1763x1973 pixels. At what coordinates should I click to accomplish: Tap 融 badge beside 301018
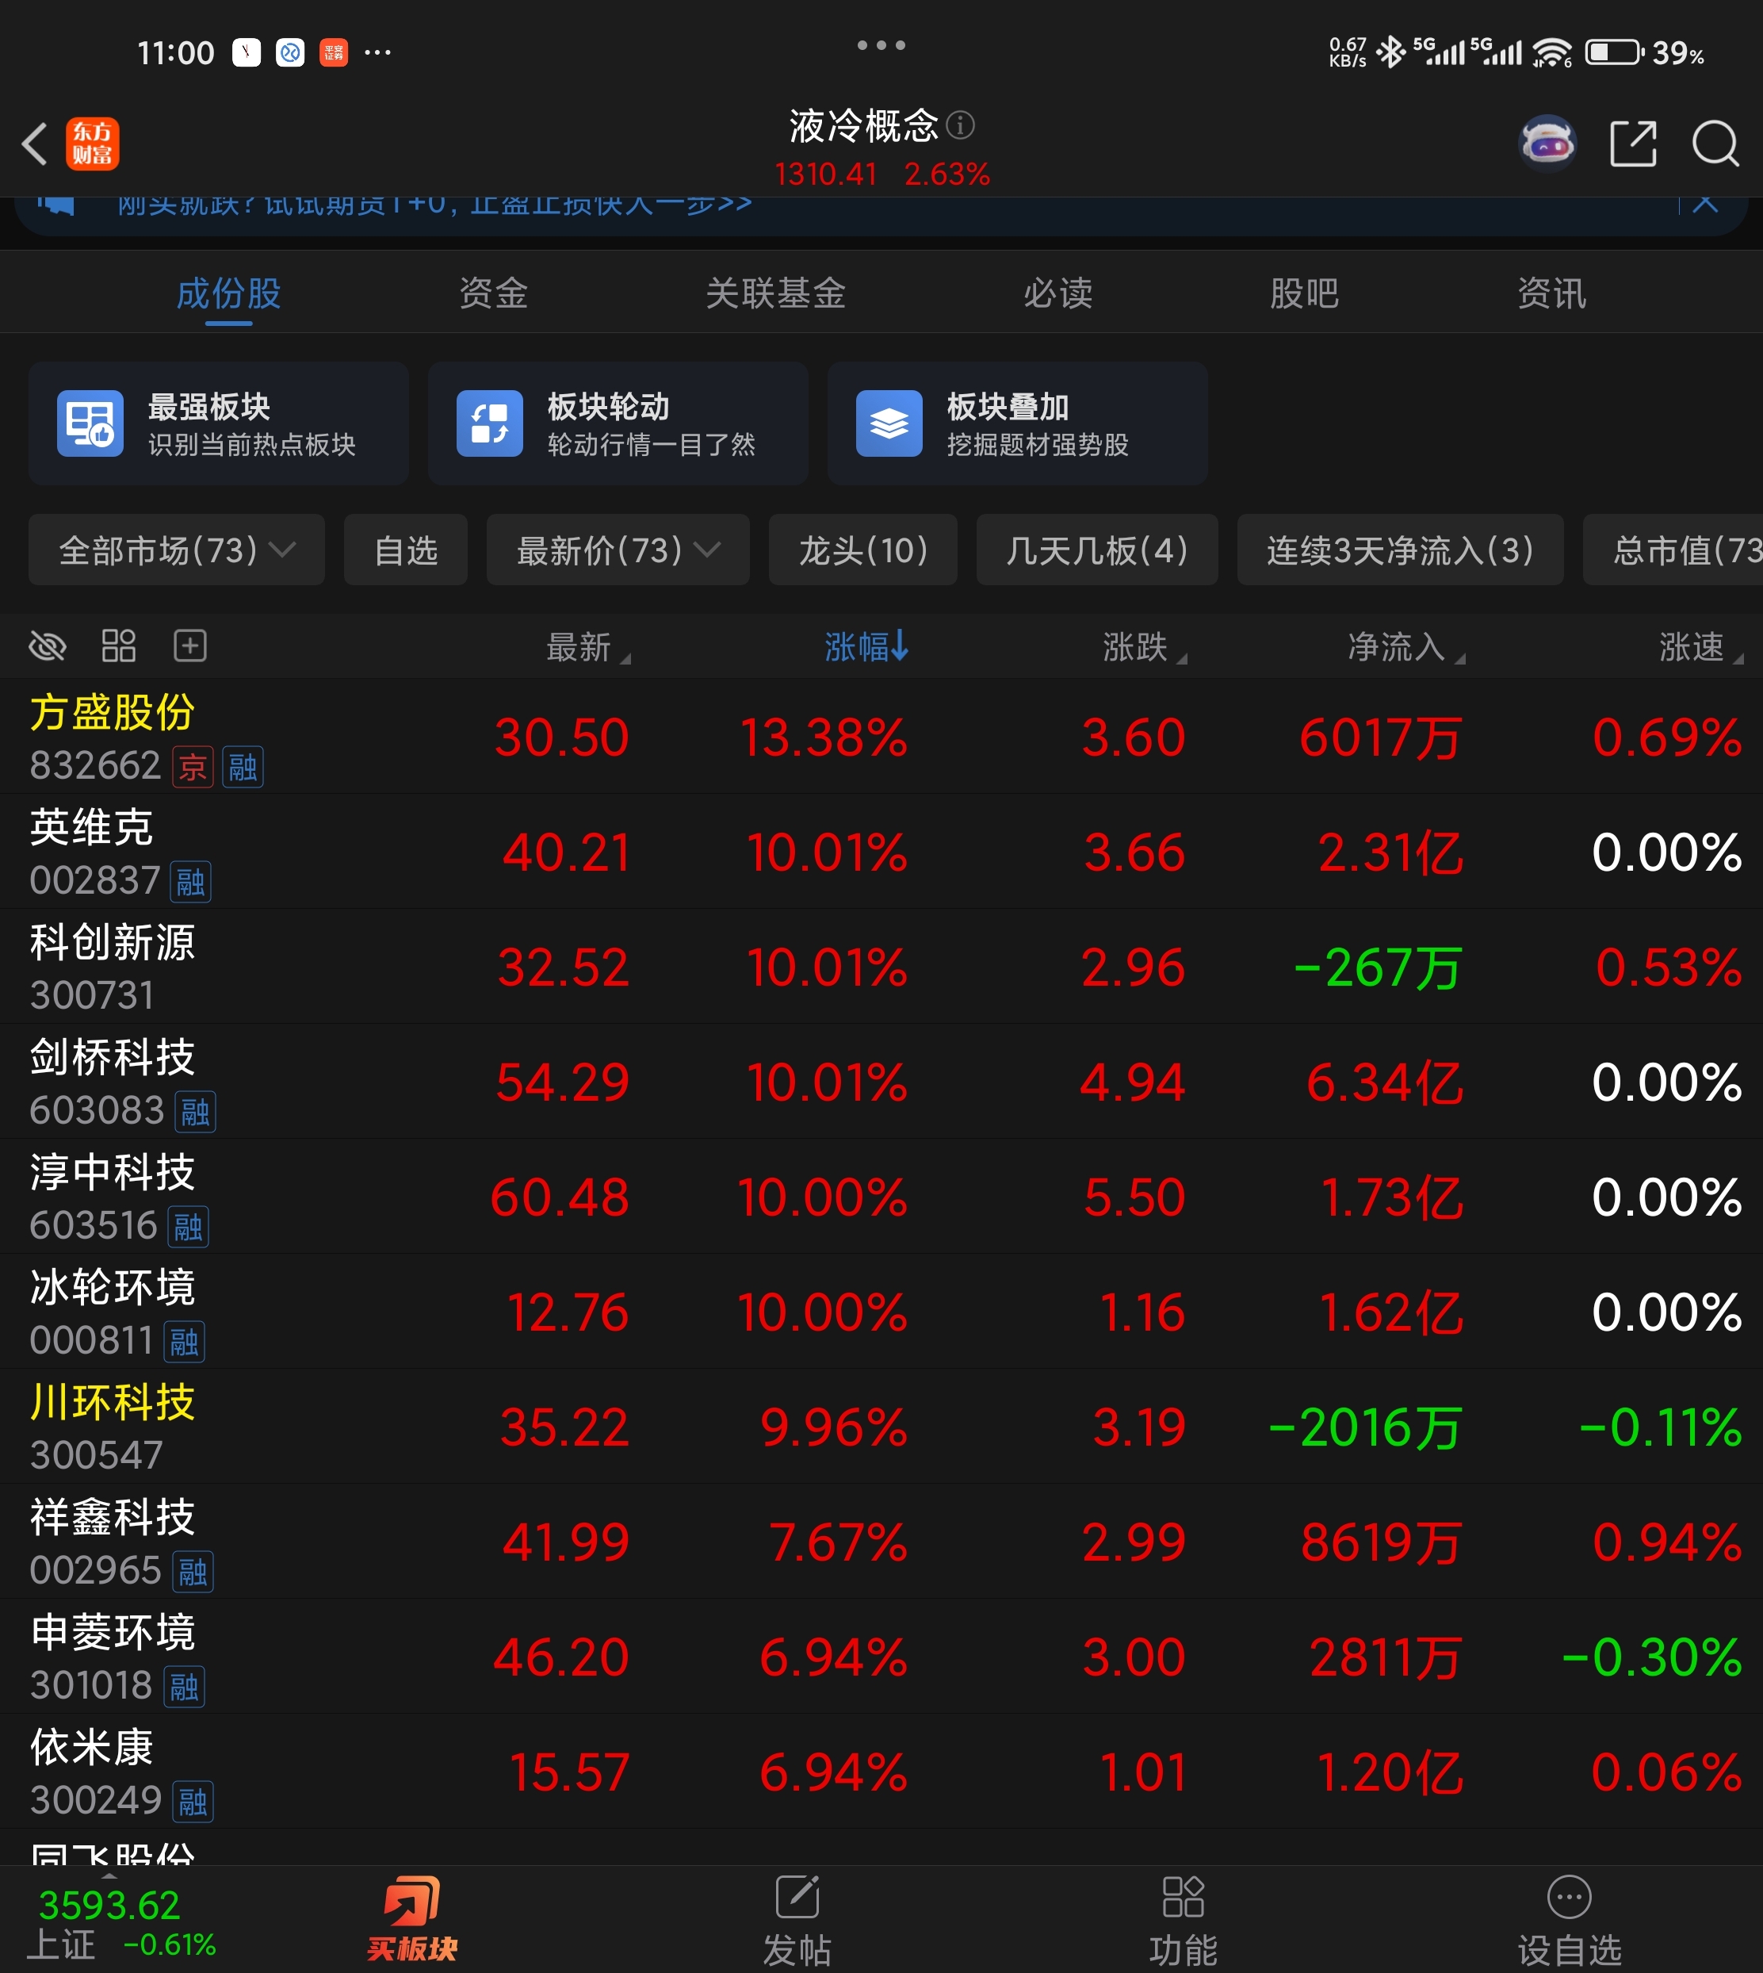coord(184,1686)
